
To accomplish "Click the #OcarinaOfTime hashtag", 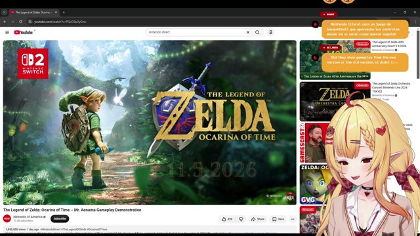I will [97, 229].
